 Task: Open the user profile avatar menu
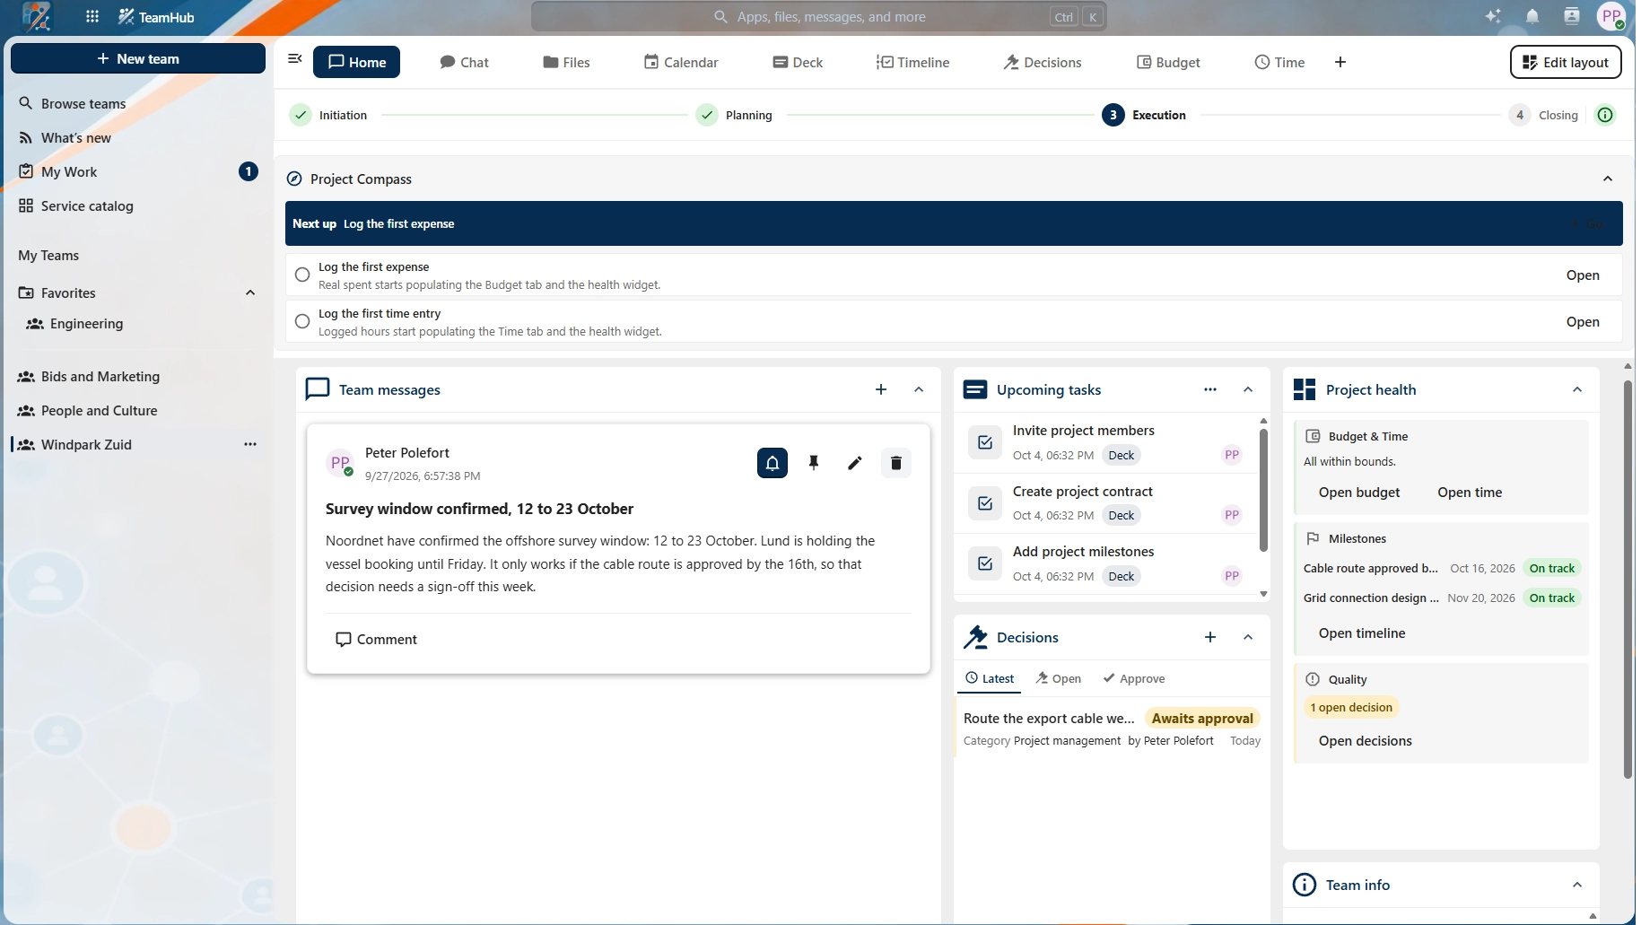tap(1611, 16)
